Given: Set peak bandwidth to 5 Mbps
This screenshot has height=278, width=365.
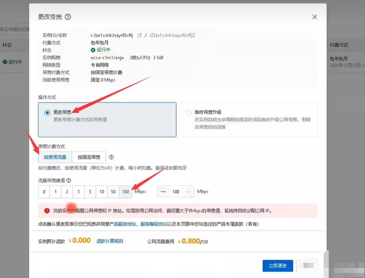Looking at the screenshot, I should click(90, 192).
